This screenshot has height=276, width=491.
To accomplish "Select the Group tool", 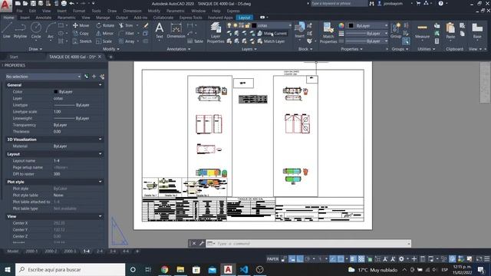I will [x=396, y=31].
